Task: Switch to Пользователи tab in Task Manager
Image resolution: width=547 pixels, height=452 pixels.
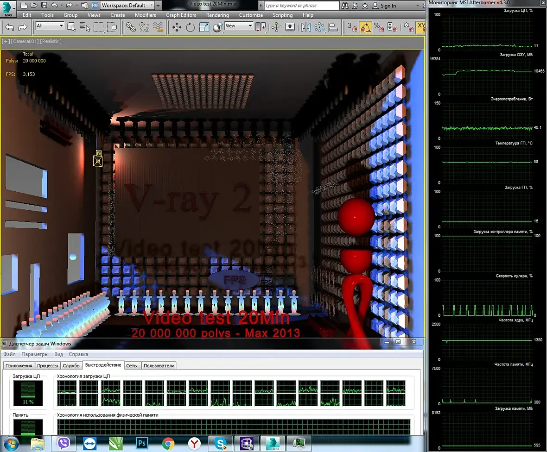Action: tap(159, 365)
